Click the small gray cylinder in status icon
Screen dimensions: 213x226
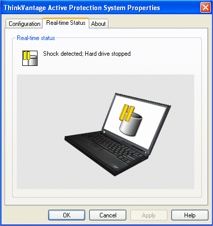tap(33, 61)
